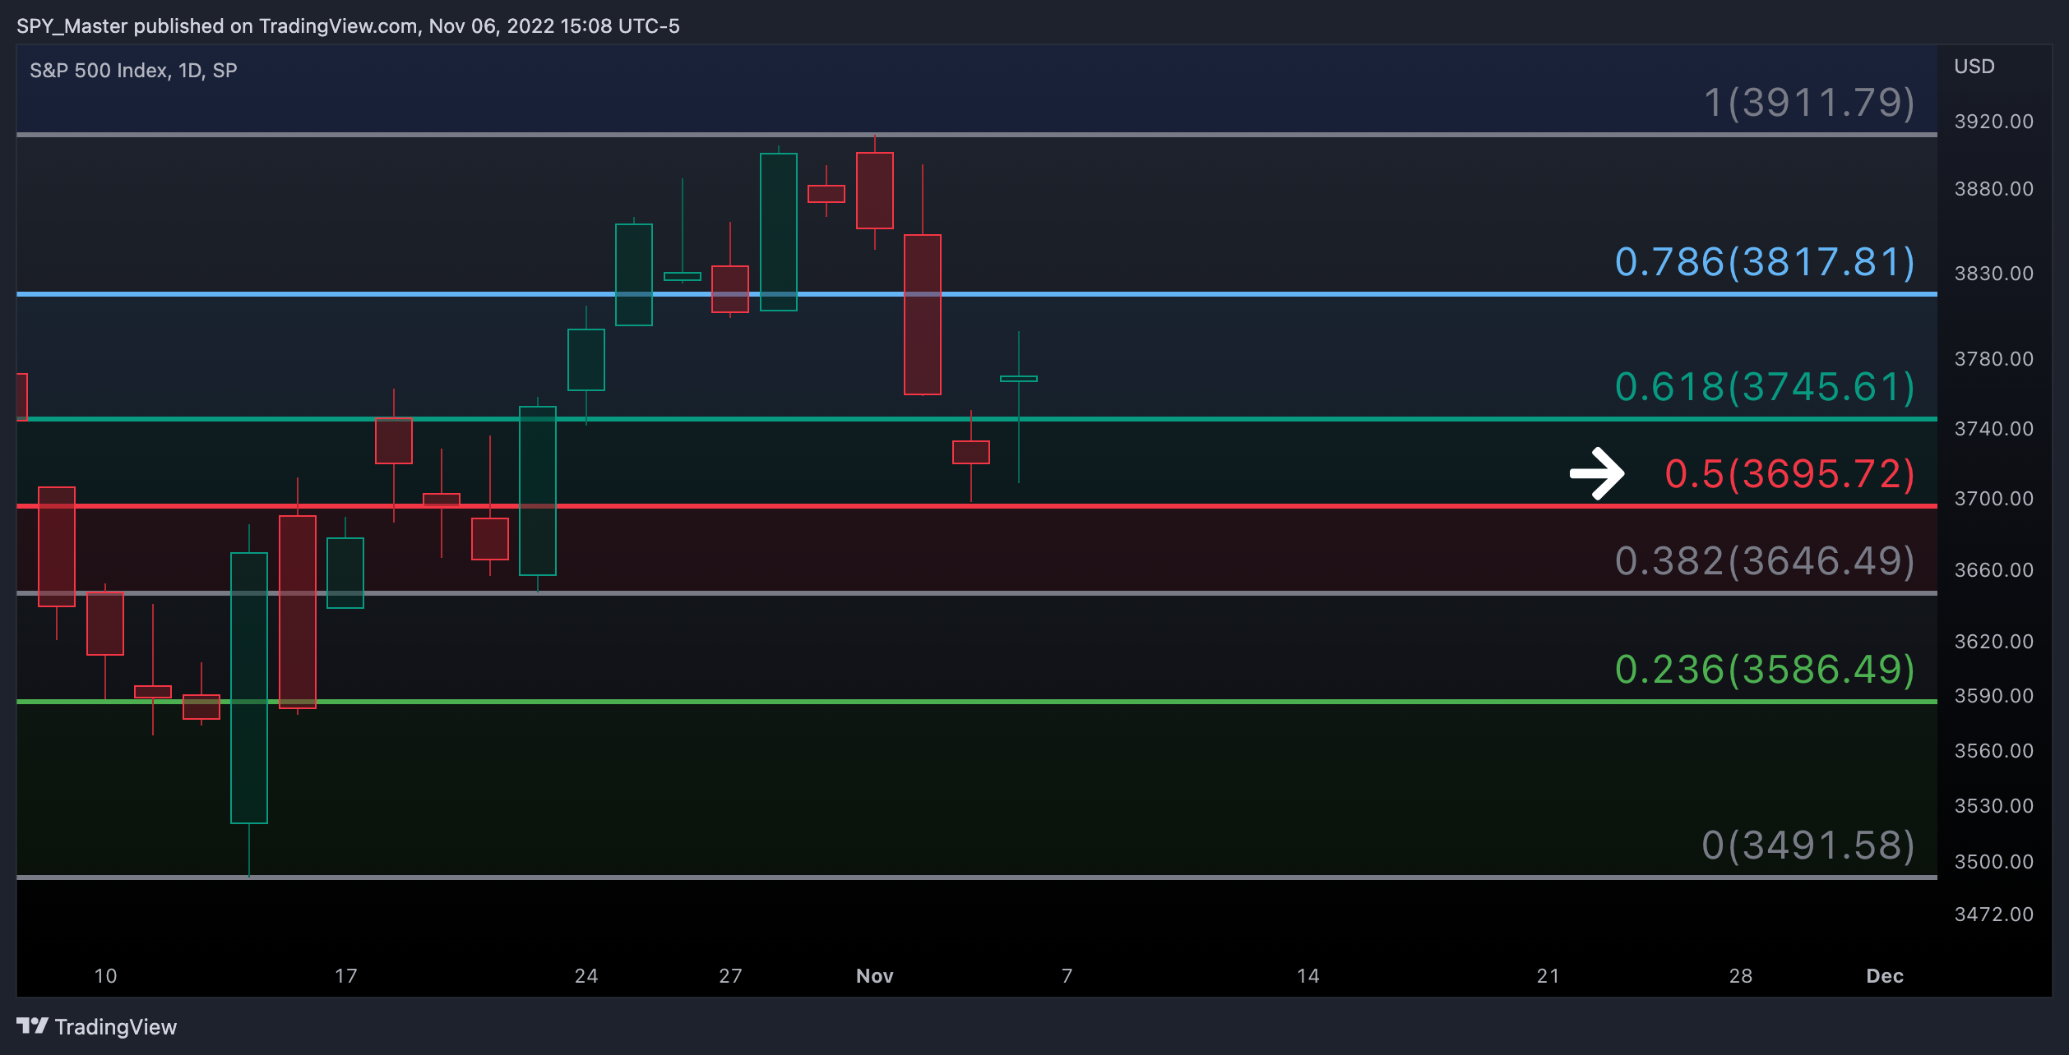Click the 17 date axis label
Image resolution: width=2069 pixels, height=1055 pixels.
(345, 976)
